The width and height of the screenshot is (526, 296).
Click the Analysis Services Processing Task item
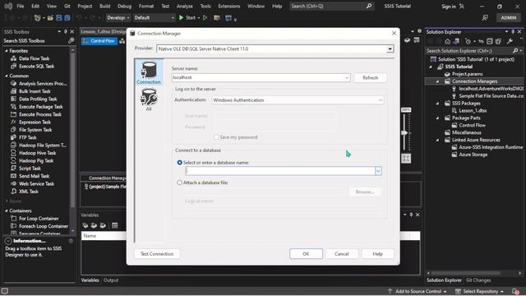tap(43, 84)
